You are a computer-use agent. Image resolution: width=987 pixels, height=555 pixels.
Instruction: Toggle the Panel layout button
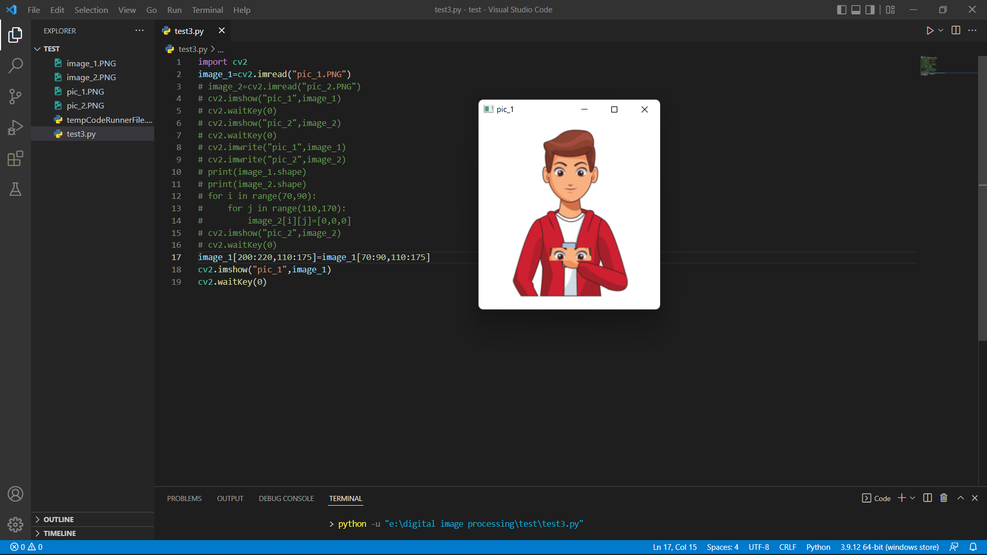point(856,10)
